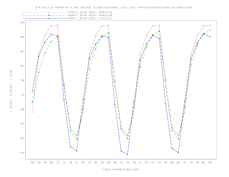This screenshot has width=229, height=177.
Task: Click the x-axis forecast hour label 15
Action: click(64, 163)
